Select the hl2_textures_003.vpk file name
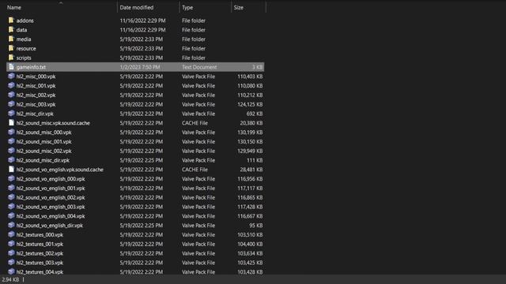 pos(40,263)
